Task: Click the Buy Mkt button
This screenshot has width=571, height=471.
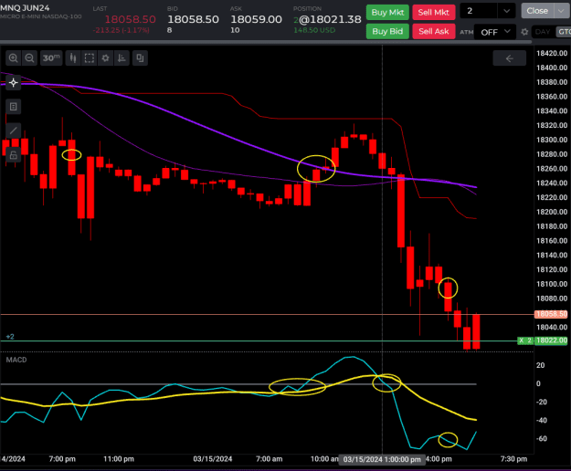Action: click(x=387, y=12)
